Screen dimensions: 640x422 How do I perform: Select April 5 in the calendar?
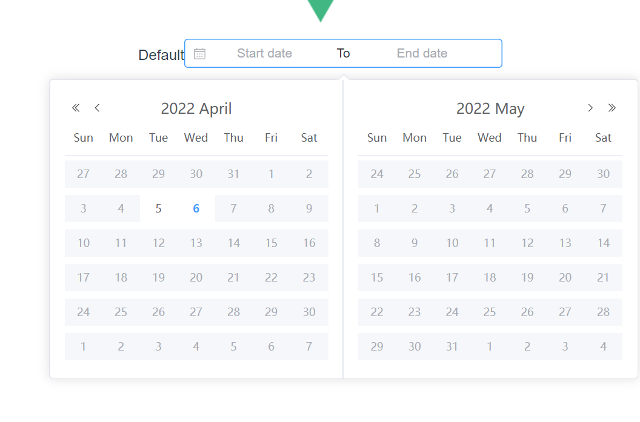point(159,209)
